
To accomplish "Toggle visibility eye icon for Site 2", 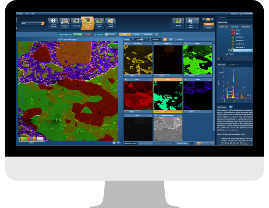I will point(227,54).
